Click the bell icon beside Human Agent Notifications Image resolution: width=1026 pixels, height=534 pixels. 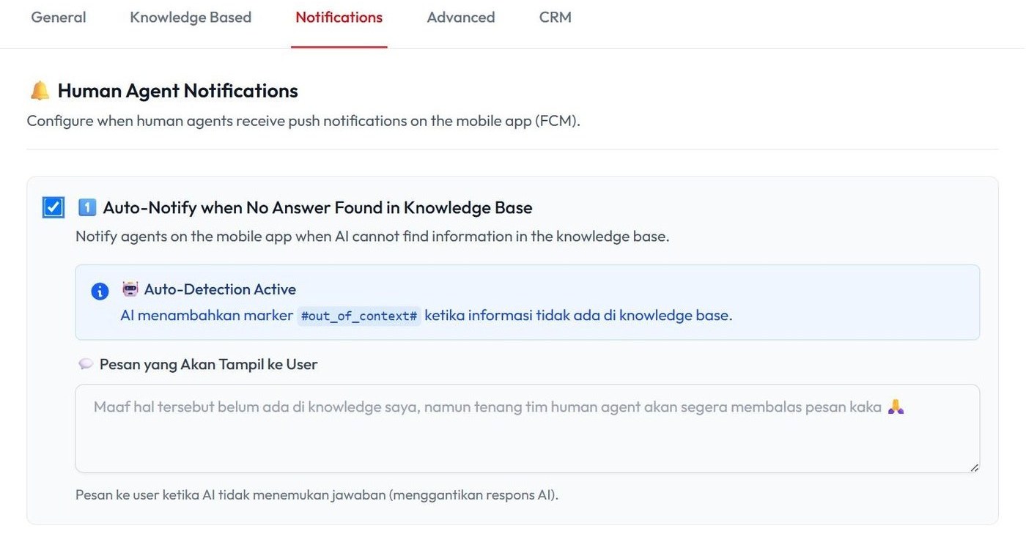coord(40,91)
